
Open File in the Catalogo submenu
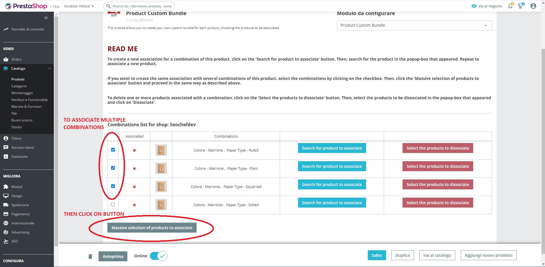tap(14, 113)
